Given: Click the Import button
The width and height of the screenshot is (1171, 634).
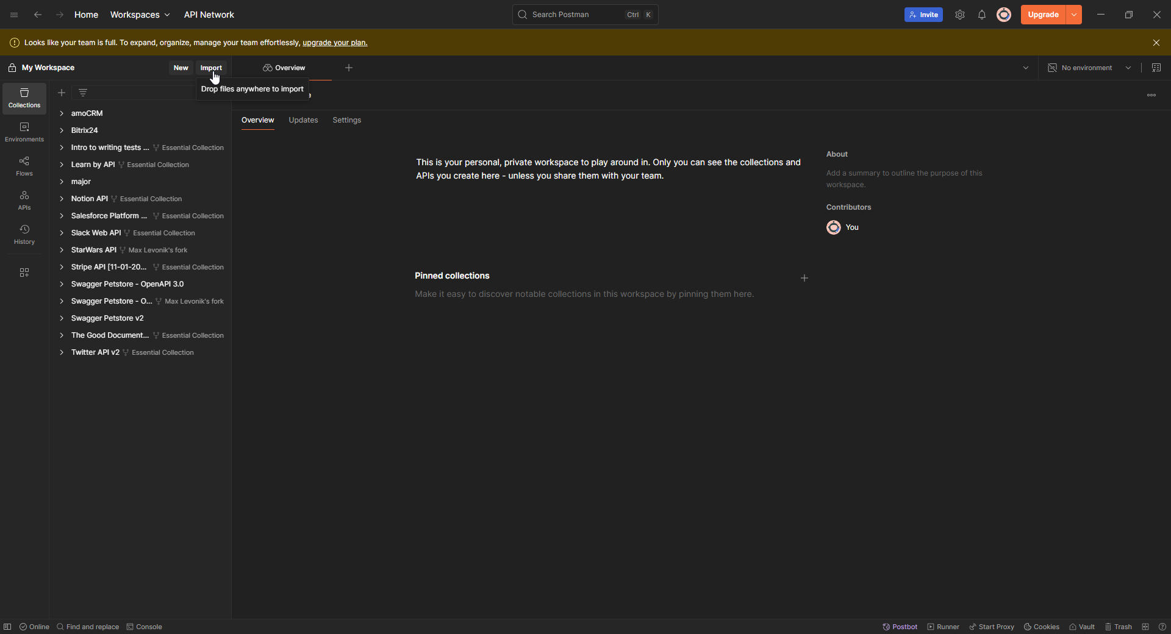Looking at the screenshot, I should point(211,68).
